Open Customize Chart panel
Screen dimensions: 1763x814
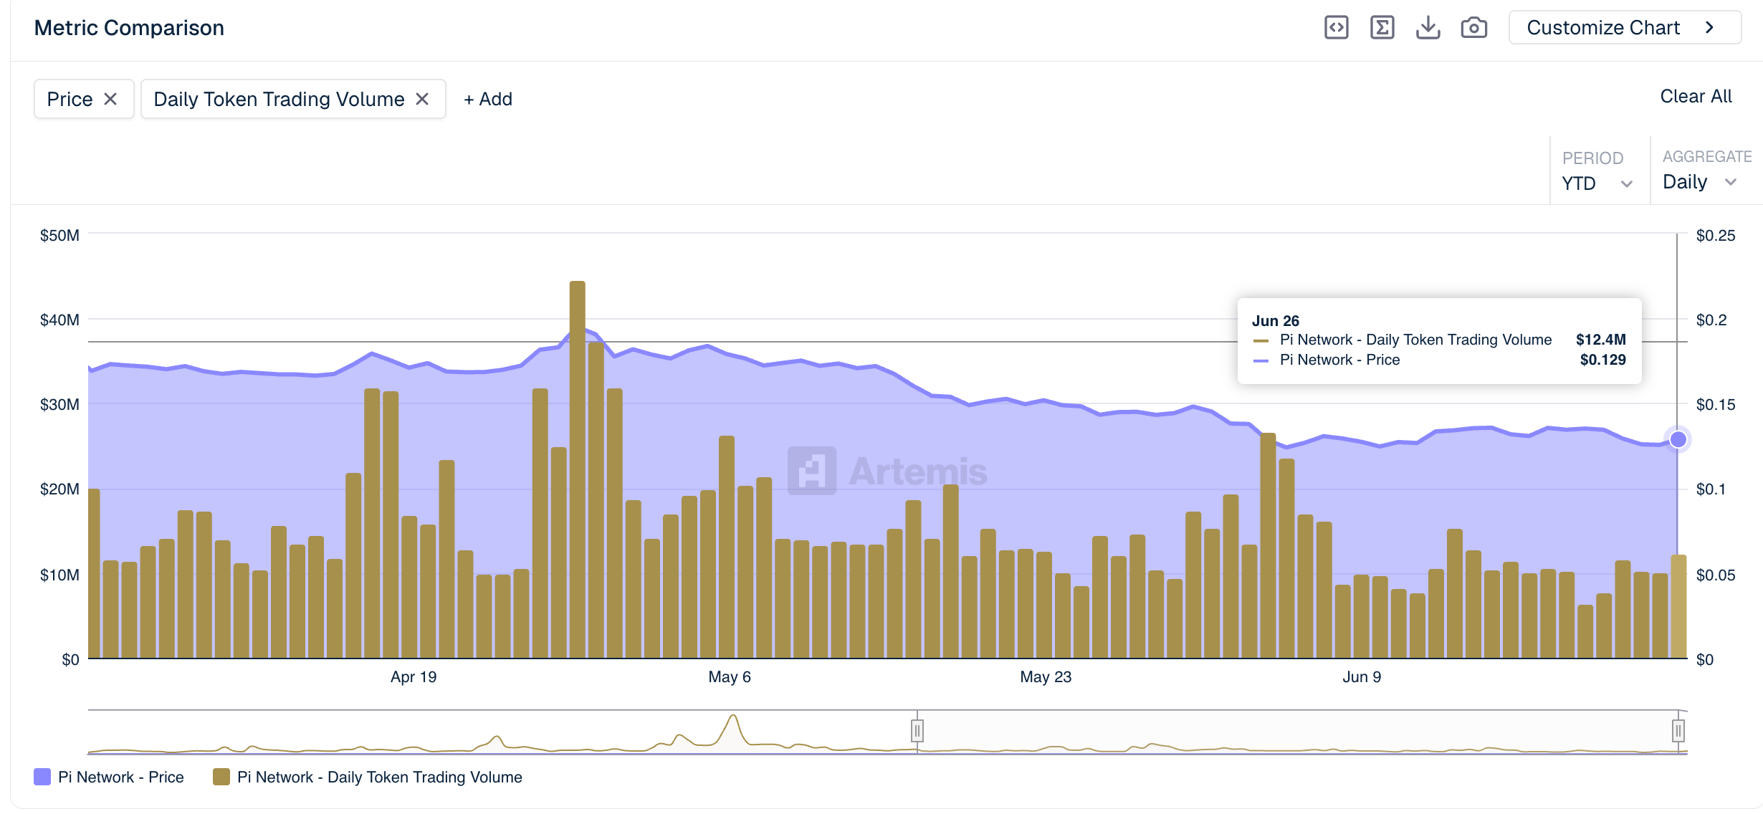coord(1625,28)
